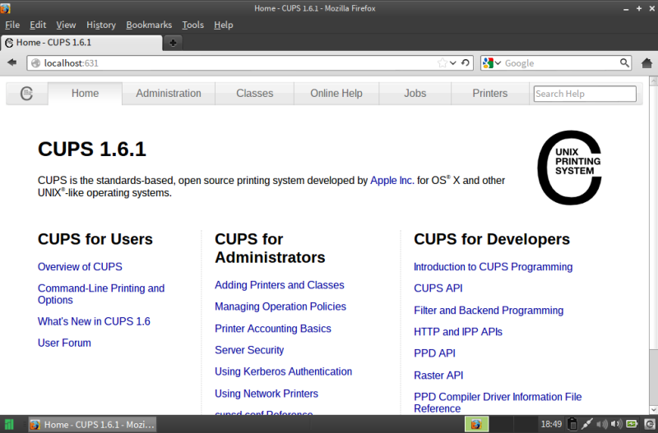
Task: Open the File menu
Action: click(12, 25)
